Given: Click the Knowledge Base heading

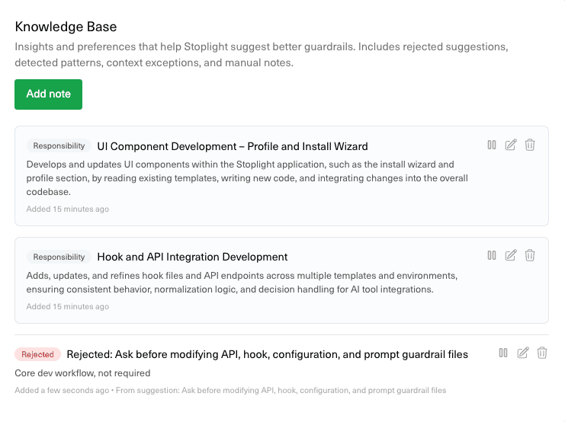Looking at the screenshot, I should point(66,27).
